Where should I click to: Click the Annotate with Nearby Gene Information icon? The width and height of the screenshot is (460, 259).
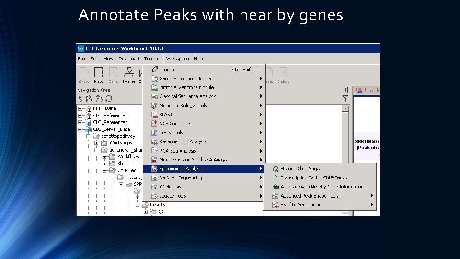coord(276,187)
